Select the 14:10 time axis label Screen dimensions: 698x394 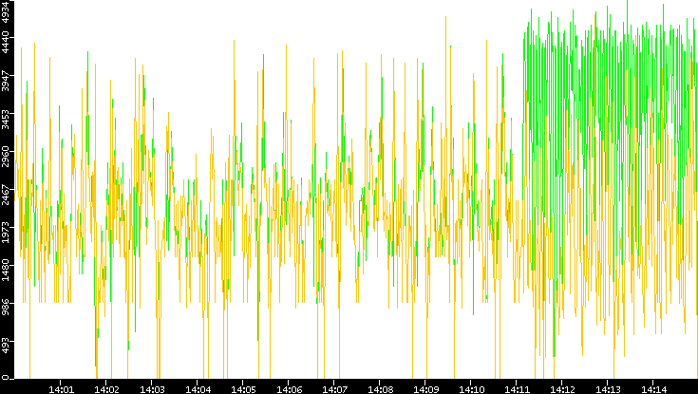coord(471,389)
